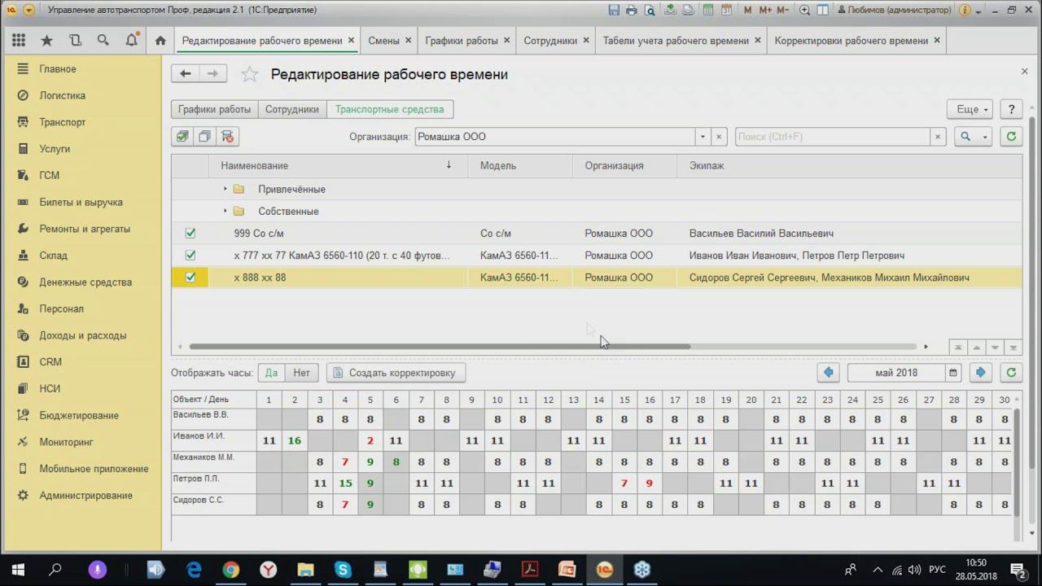Clear the Организация field with the x button
The image size is (1042, 586).
(x=719, y=137)
